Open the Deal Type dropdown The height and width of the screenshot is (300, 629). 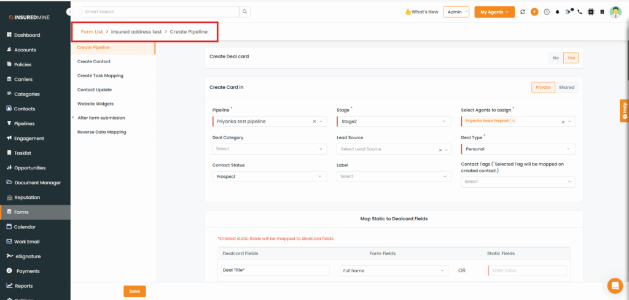click(x=518, y=149)
